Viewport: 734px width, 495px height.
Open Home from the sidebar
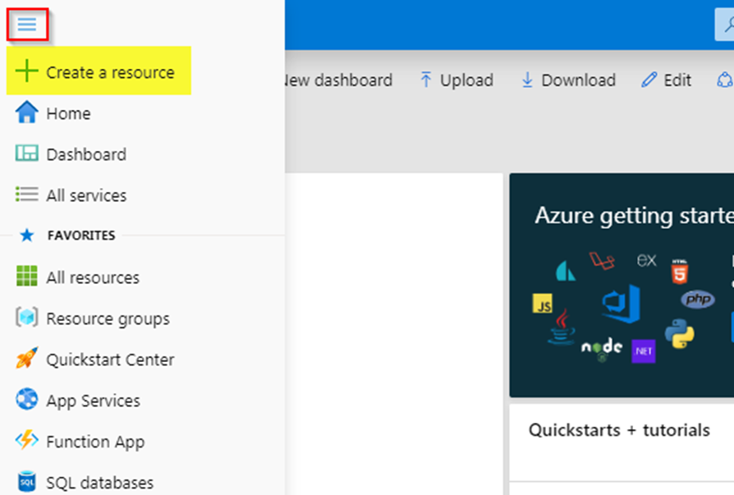pos(53,113)
